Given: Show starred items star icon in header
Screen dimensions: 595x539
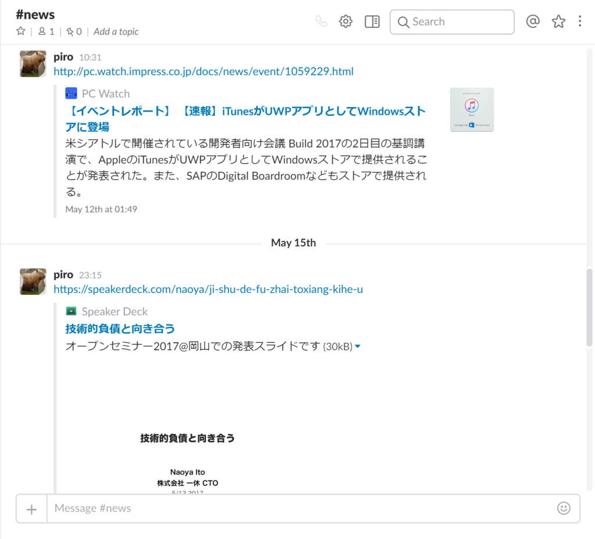Looking at the screenshot, I should pyautogui.click(x=558, y=21).
